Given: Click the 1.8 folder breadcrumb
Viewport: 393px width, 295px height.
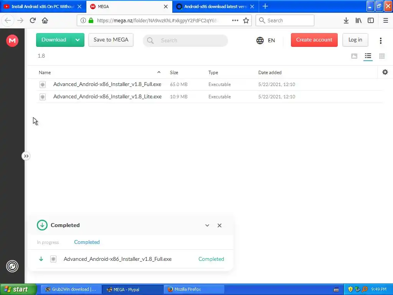Looking at the screenshot, I should pyautogui.click(x=41, y=56).
